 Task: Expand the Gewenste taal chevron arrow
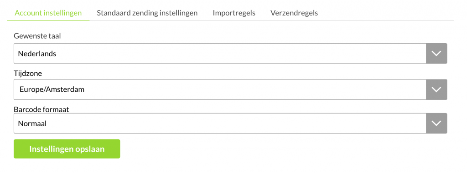click(436, 54)
